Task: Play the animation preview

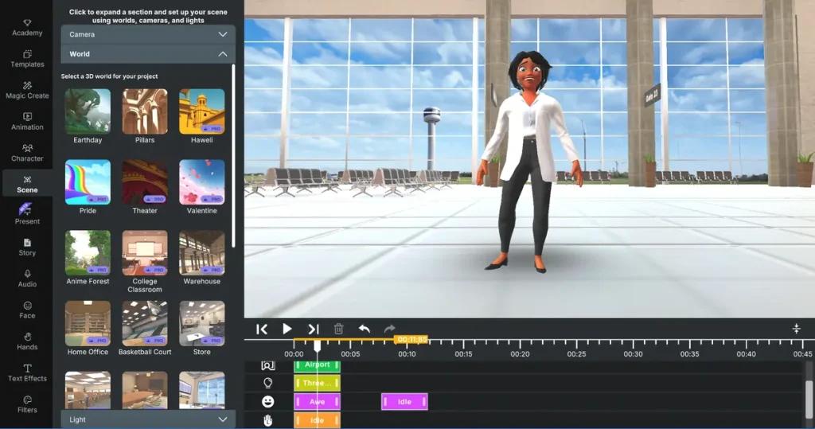Action: pyautogui.click(x=287, y=329)
